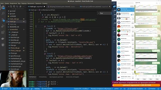Open the Вид menu

[19, 3]
